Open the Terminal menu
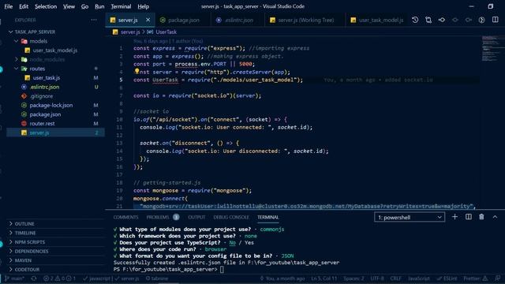Viewport: 505px width, 284px height. [121, 6]
